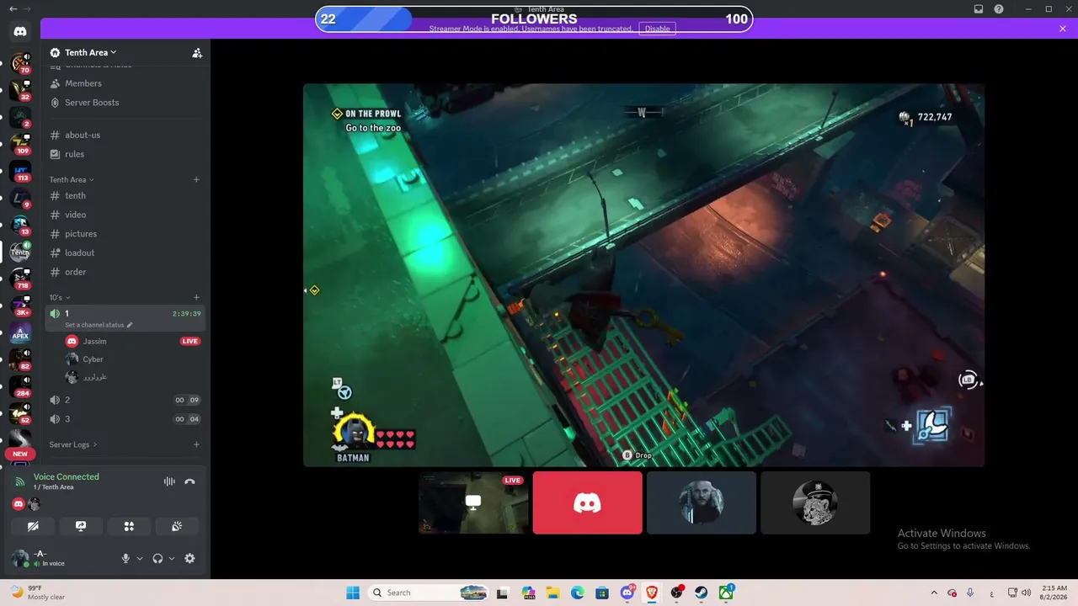The width and height of the screenshot is (1078, 606).
Task: Open the weather widget showing 99°F
Action: [x=38, y=593]
